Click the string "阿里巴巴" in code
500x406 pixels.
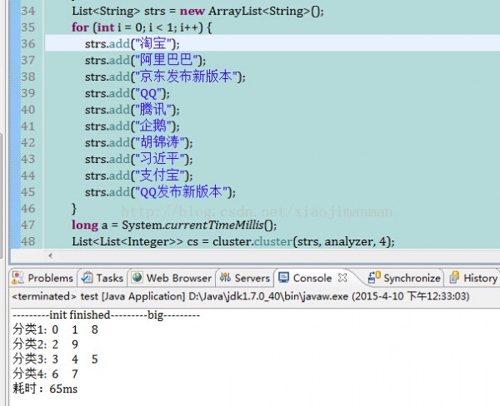[x=166, y=60]
